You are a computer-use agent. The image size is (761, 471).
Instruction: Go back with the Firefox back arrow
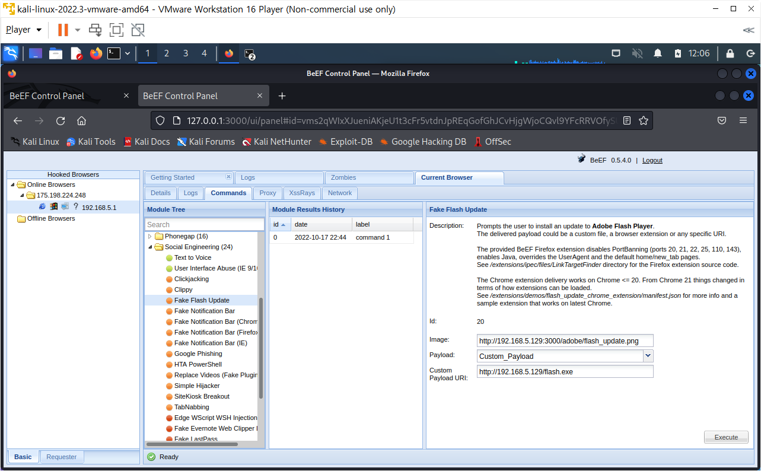(x=18, y=120)
